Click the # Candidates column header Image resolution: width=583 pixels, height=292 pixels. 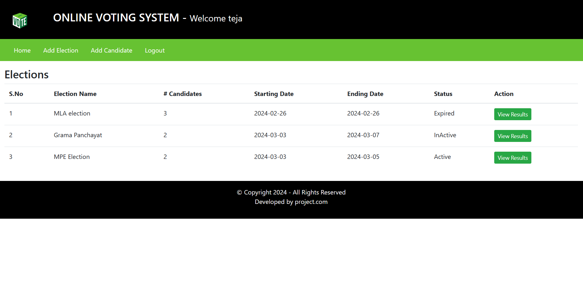[183, 94]
